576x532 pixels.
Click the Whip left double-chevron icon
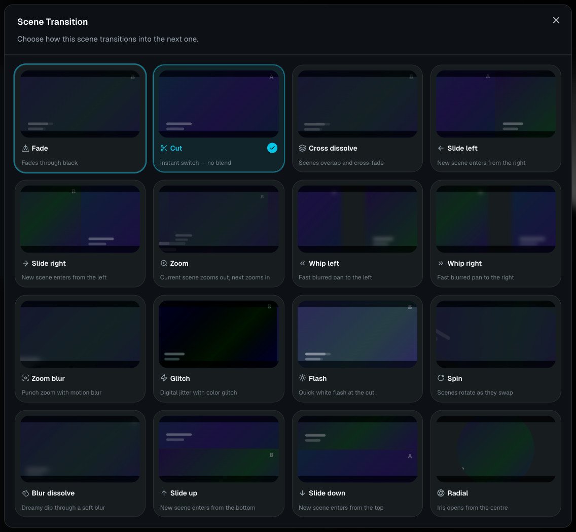(x=302, y=263)
